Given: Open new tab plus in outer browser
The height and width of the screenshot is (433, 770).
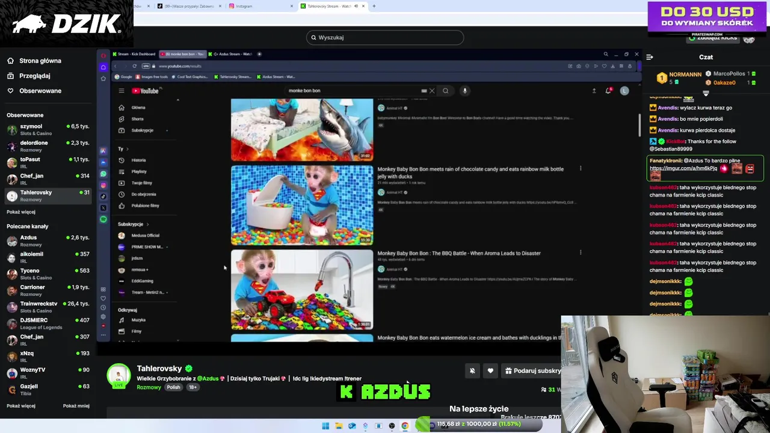Looking at the screenshot, I should pyautogui.click(x=374, y=6).
